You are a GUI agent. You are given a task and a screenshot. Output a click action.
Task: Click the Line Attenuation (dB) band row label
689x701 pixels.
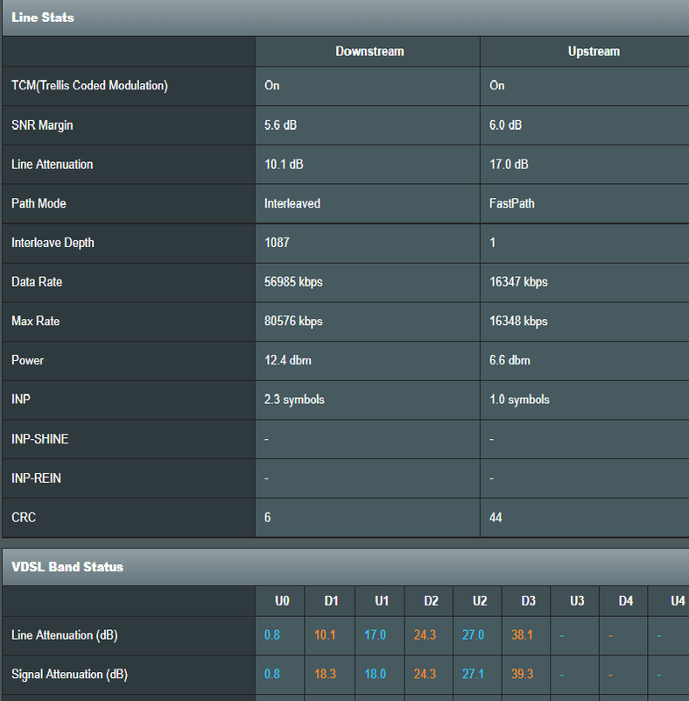click(x=64, y=635)
